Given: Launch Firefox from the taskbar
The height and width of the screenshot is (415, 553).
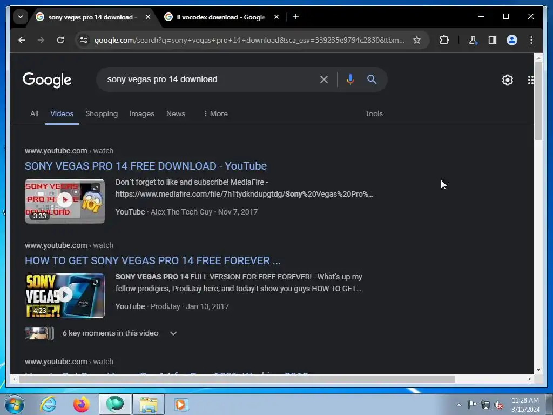Looking at the screenshot, I should [81, 404].
